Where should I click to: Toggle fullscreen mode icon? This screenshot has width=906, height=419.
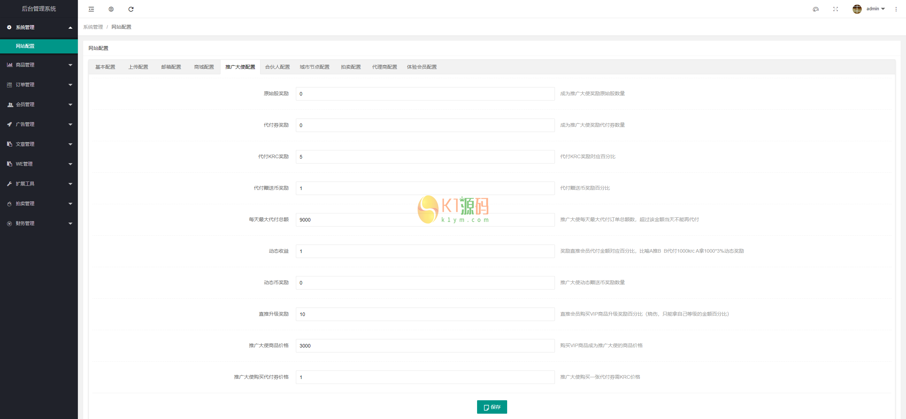tap(836, 9)
